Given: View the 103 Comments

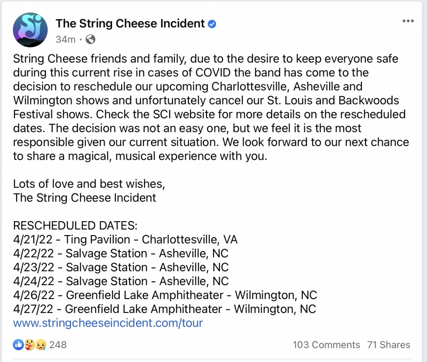Looking at the screenshot, I should point(326,345).
